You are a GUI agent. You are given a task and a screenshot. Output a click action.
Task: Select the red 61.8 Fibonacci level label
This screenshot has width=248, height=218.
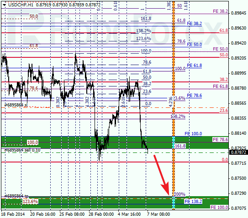tap(224, 30)
